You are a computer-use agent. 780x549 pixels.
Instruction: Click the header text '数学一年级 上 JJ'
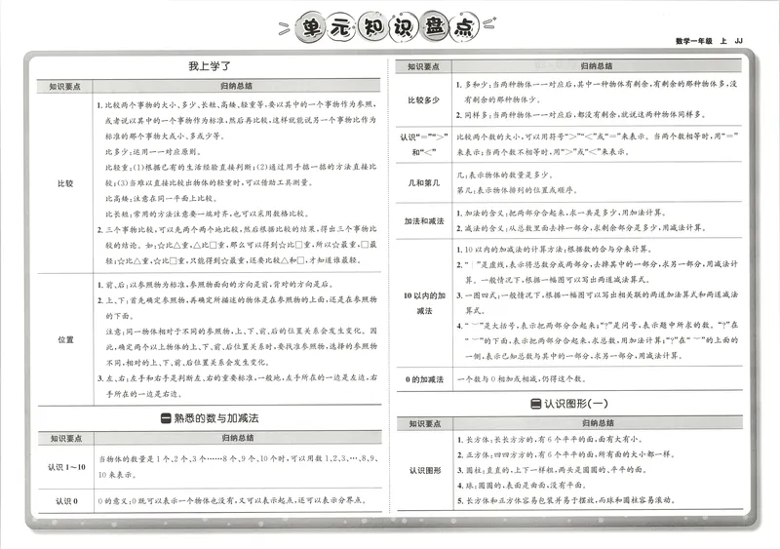click(709, 41)
